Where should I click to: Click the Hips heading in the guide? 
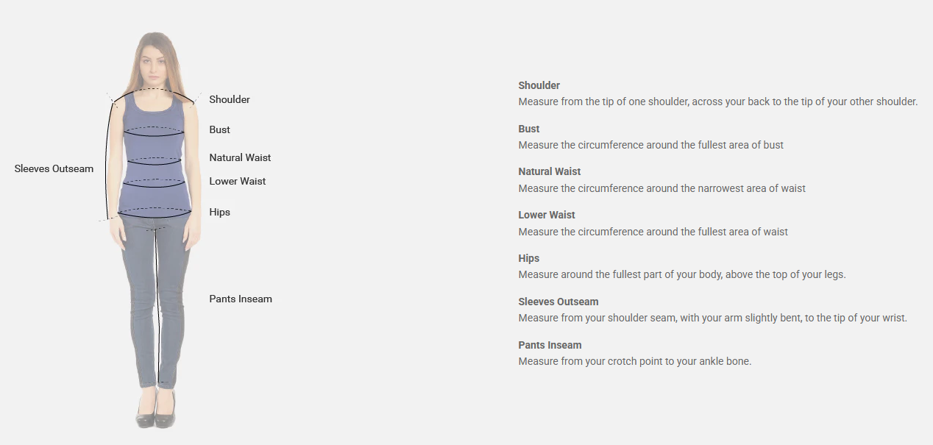pyautogui.click(x=529, y=258)
